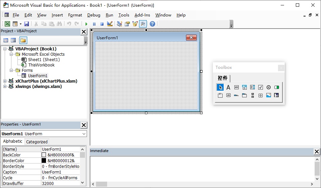The width and height of the screenshot is (321, 188).
Task: Select the ComboBox control in Toolbox
Action: pyautogui.click(x=244, y=87)
